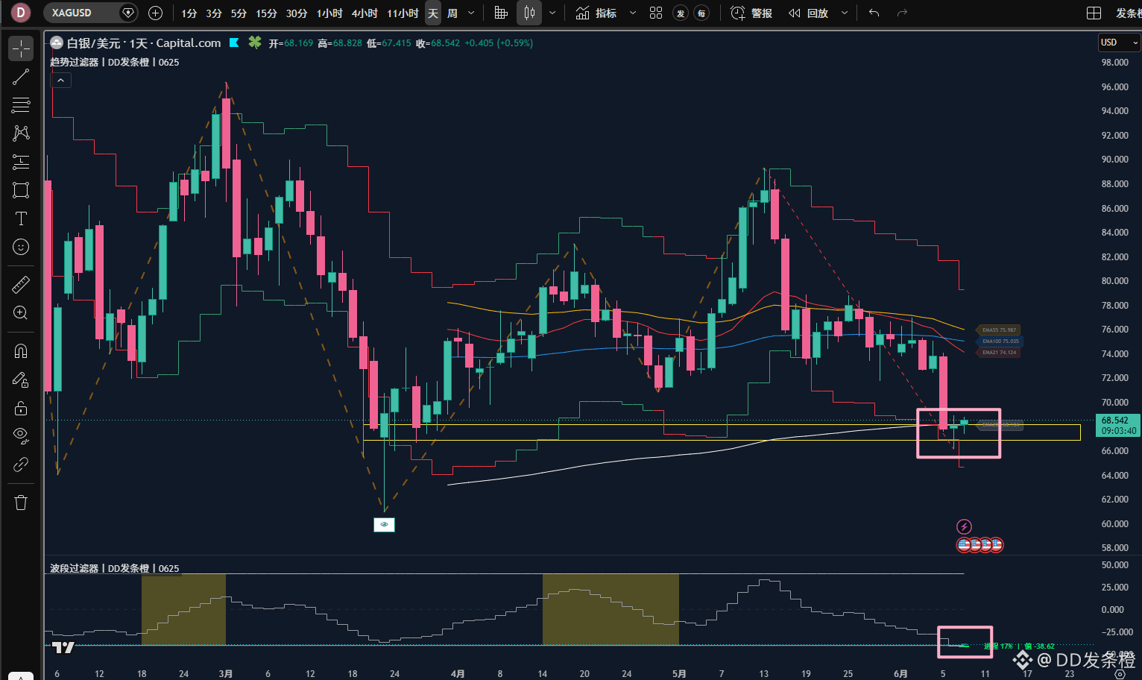Collapse the indicator legend chevron
Viewport: 1142px width, 680px height.
coord(60,80)
